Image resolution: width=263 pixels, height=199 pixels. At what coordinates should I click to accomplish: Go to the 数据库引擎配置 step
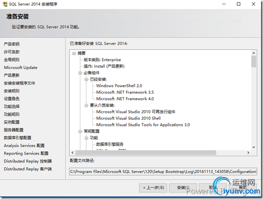click(18, 138)
